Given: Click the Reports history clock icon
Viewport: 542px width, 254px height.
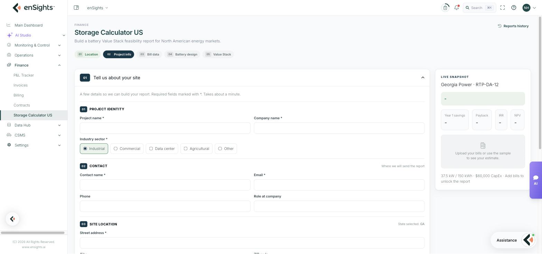Looking at the screenshot, I should pyautogui.click(x=499, y=26).
